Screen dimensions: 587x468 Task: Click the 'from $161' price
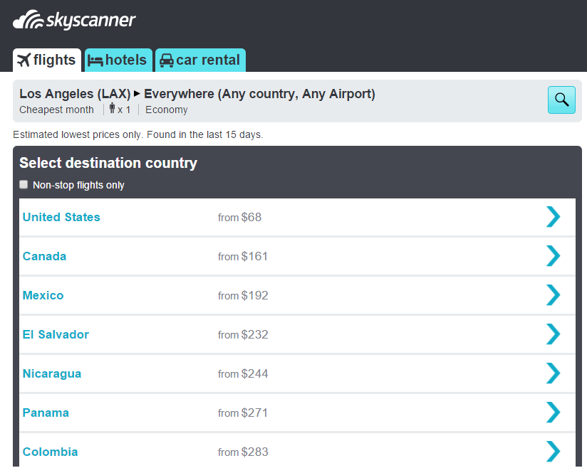pyautogui.click(x=243, y=257)
